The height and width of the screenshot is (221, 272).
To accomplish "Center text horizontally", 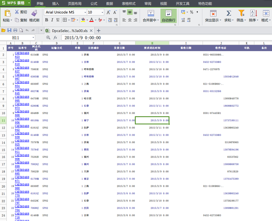I will tap(130, 20).
